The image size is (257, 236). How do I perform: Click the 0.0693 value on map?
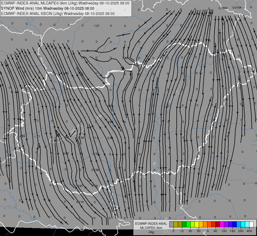(223, 8)
